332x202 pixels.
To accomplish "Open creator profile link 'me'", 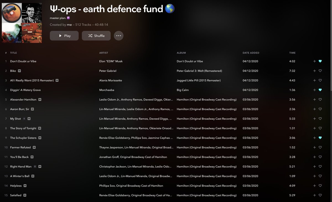I will pos(69,25).
